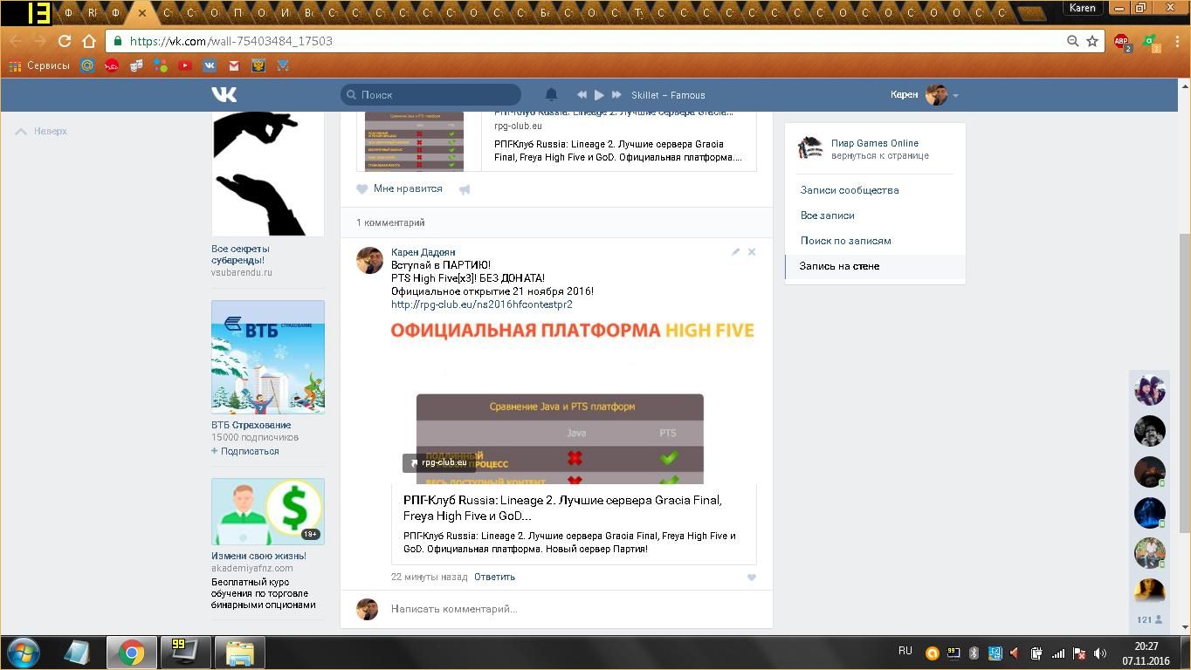The height and width of the screenshot is (670, 1191).
Task: Open Поиск по записям section
Action: (846, 241)
